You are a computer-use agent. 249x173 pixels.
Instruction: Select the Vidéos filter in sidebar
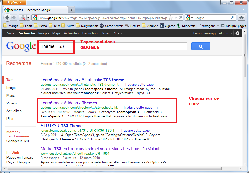pos(12,103)
